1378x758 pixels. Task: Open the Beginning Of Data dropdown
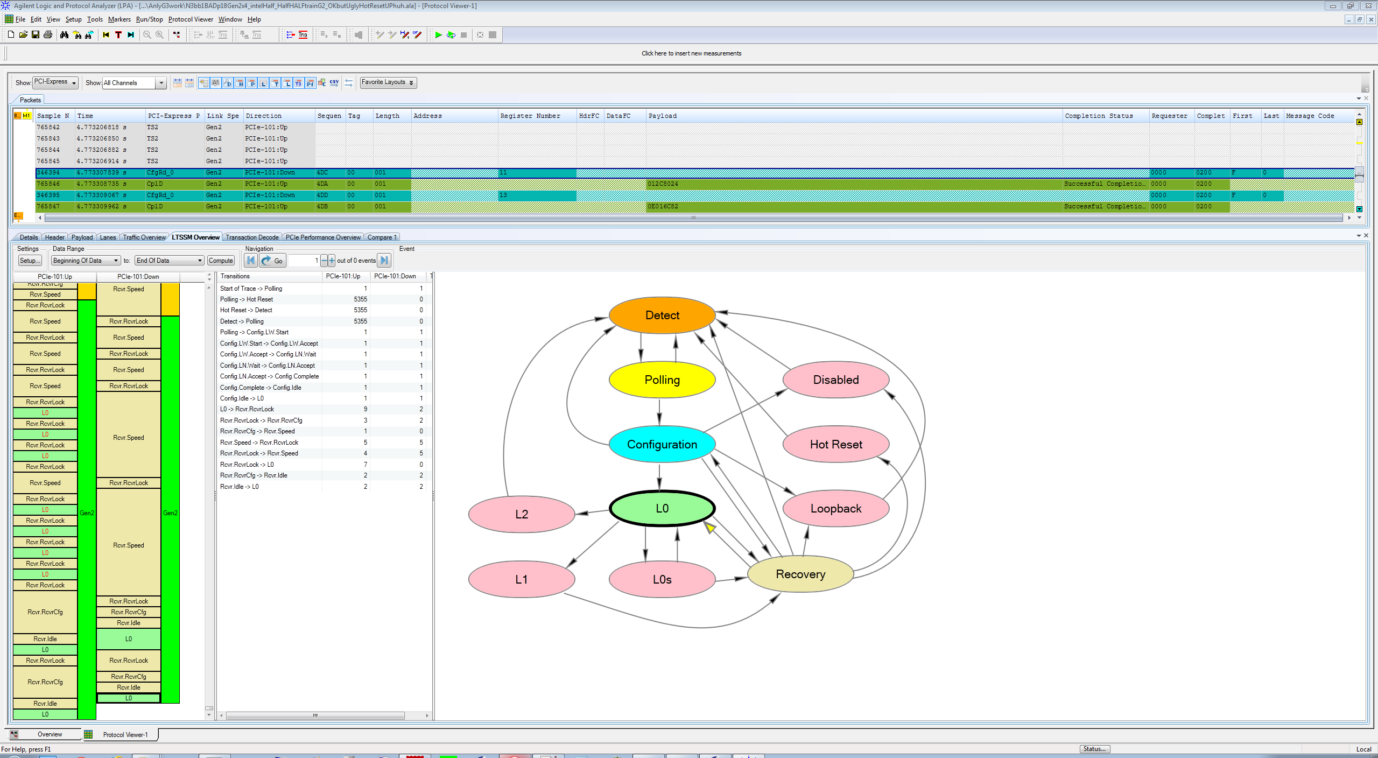pyautogui.click(x=86, y=261)
